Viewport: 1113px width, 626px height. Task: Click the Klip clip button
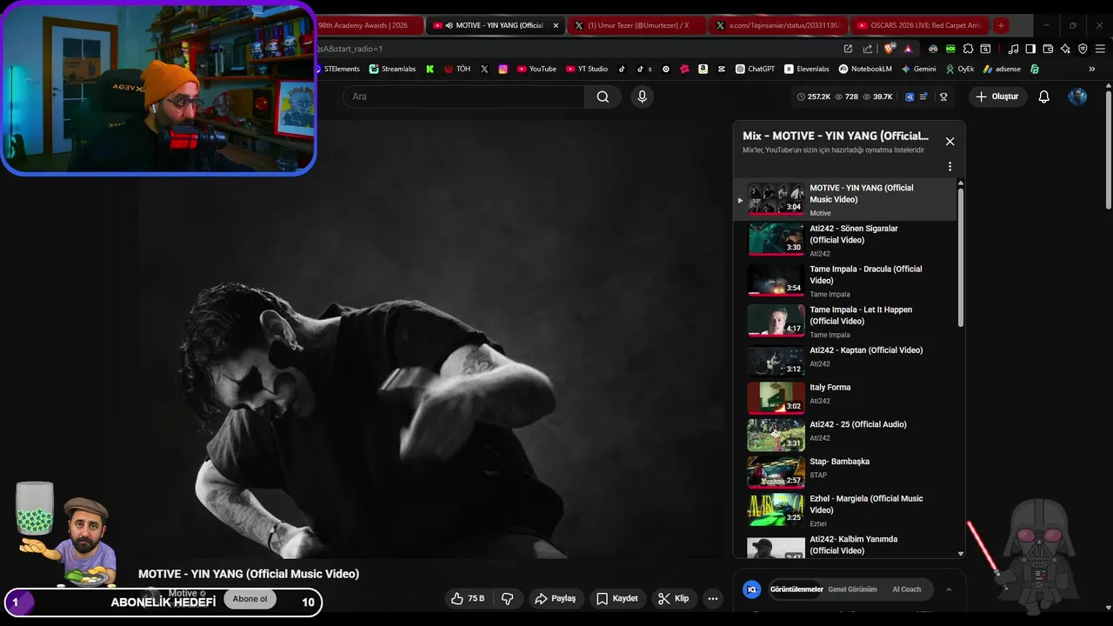[674, 598]
